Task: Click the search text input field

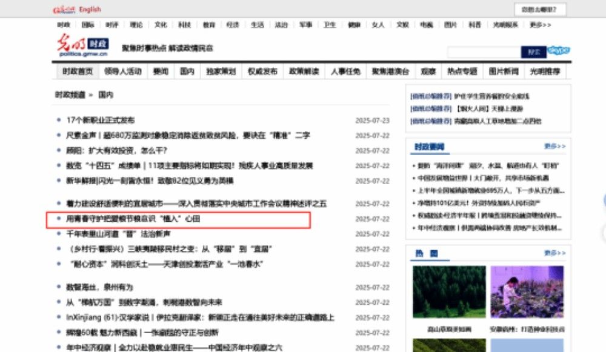Action: click(x=484, y=52)
